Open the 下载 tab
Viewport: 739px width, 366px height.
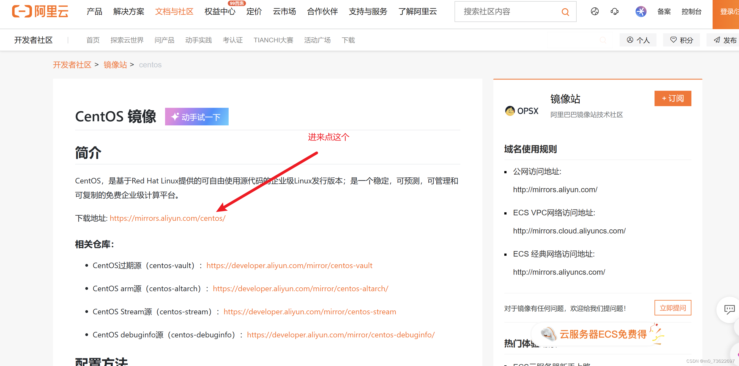click(x=348, y=40)
